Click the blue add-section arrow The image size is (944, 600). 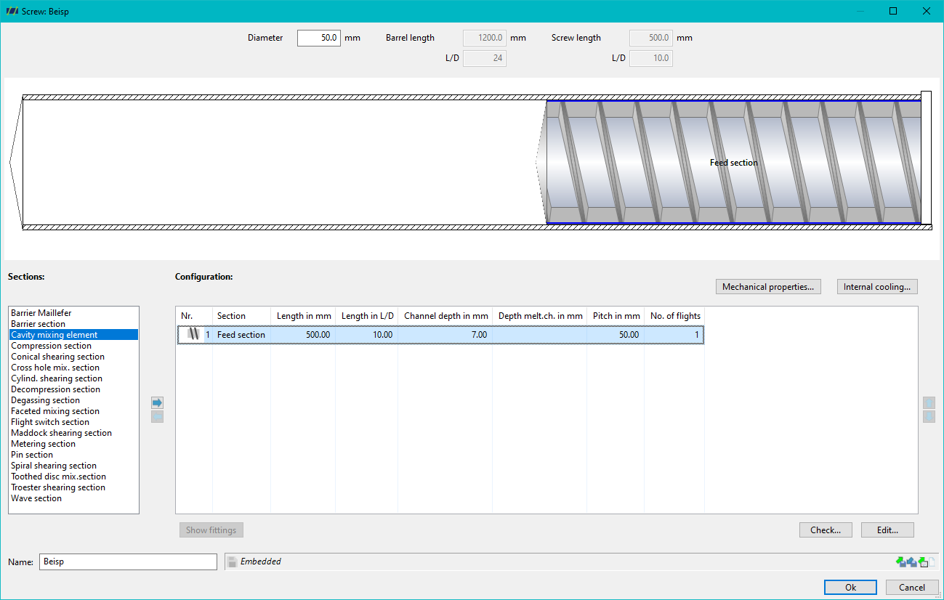pos(158,402)
